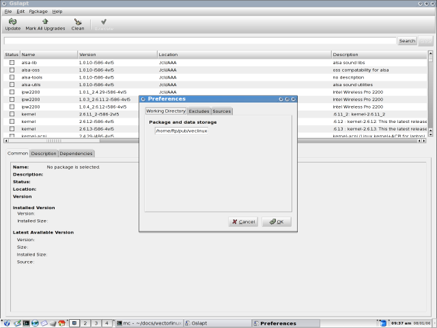
Task: Click the greyed-out Execute toolbar icon
Action: 103,22
